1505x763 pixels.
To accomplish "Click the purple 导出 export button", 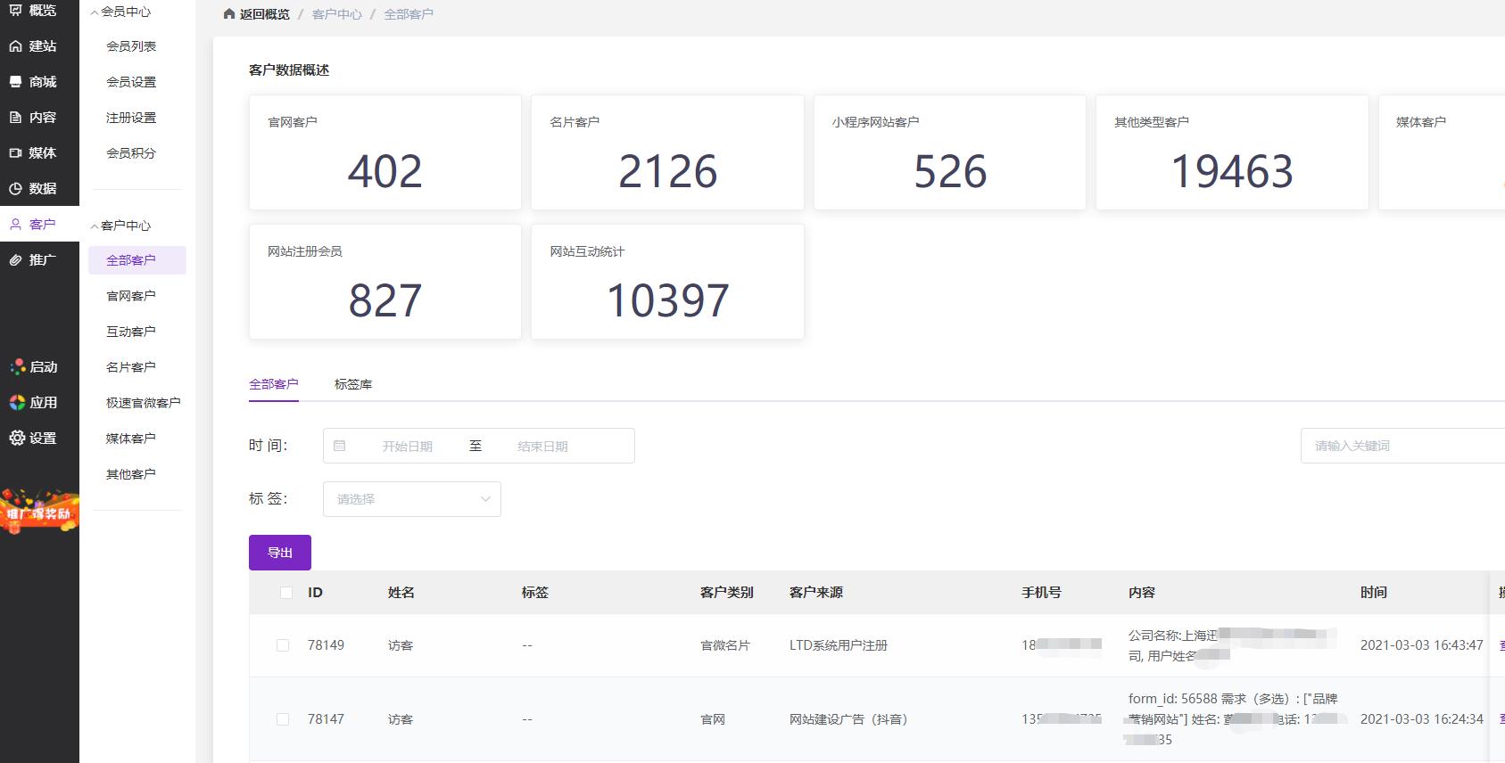I will coord(280,553).
